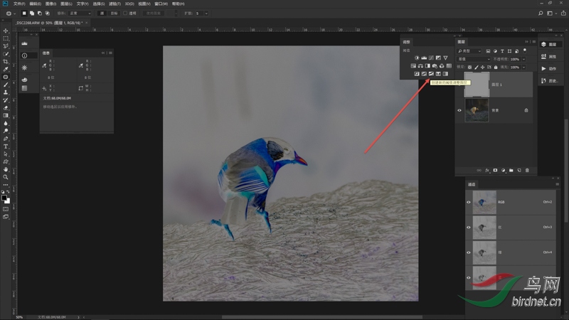Screen dimensions: 569x320
Task: Select the Move tool in toolbar
Action: tap(6, 31)
